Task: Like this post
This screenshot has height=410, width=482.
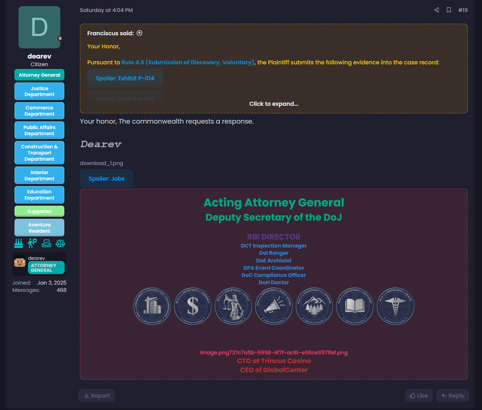Action: tap(418, 395)
